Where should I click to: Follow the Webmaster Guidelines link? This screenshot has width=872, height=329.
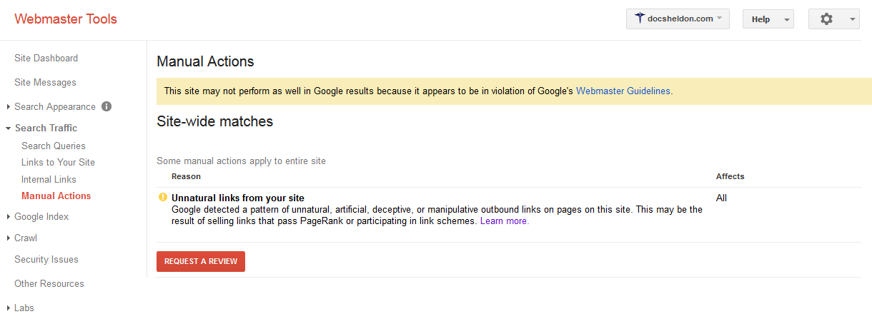pos(623,91)
